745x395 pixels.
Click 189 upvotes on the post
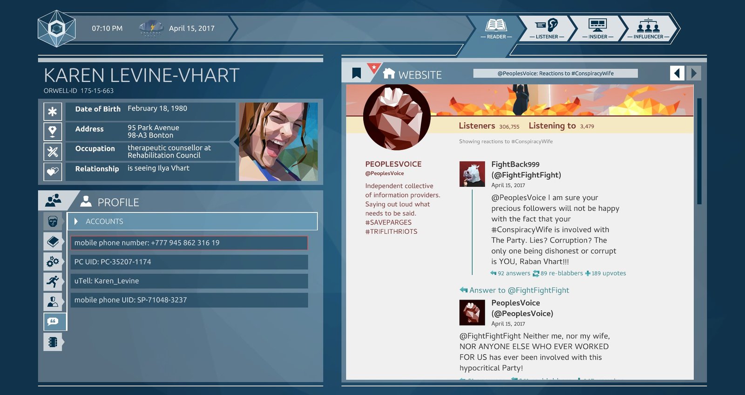click(x=605, y=273)
